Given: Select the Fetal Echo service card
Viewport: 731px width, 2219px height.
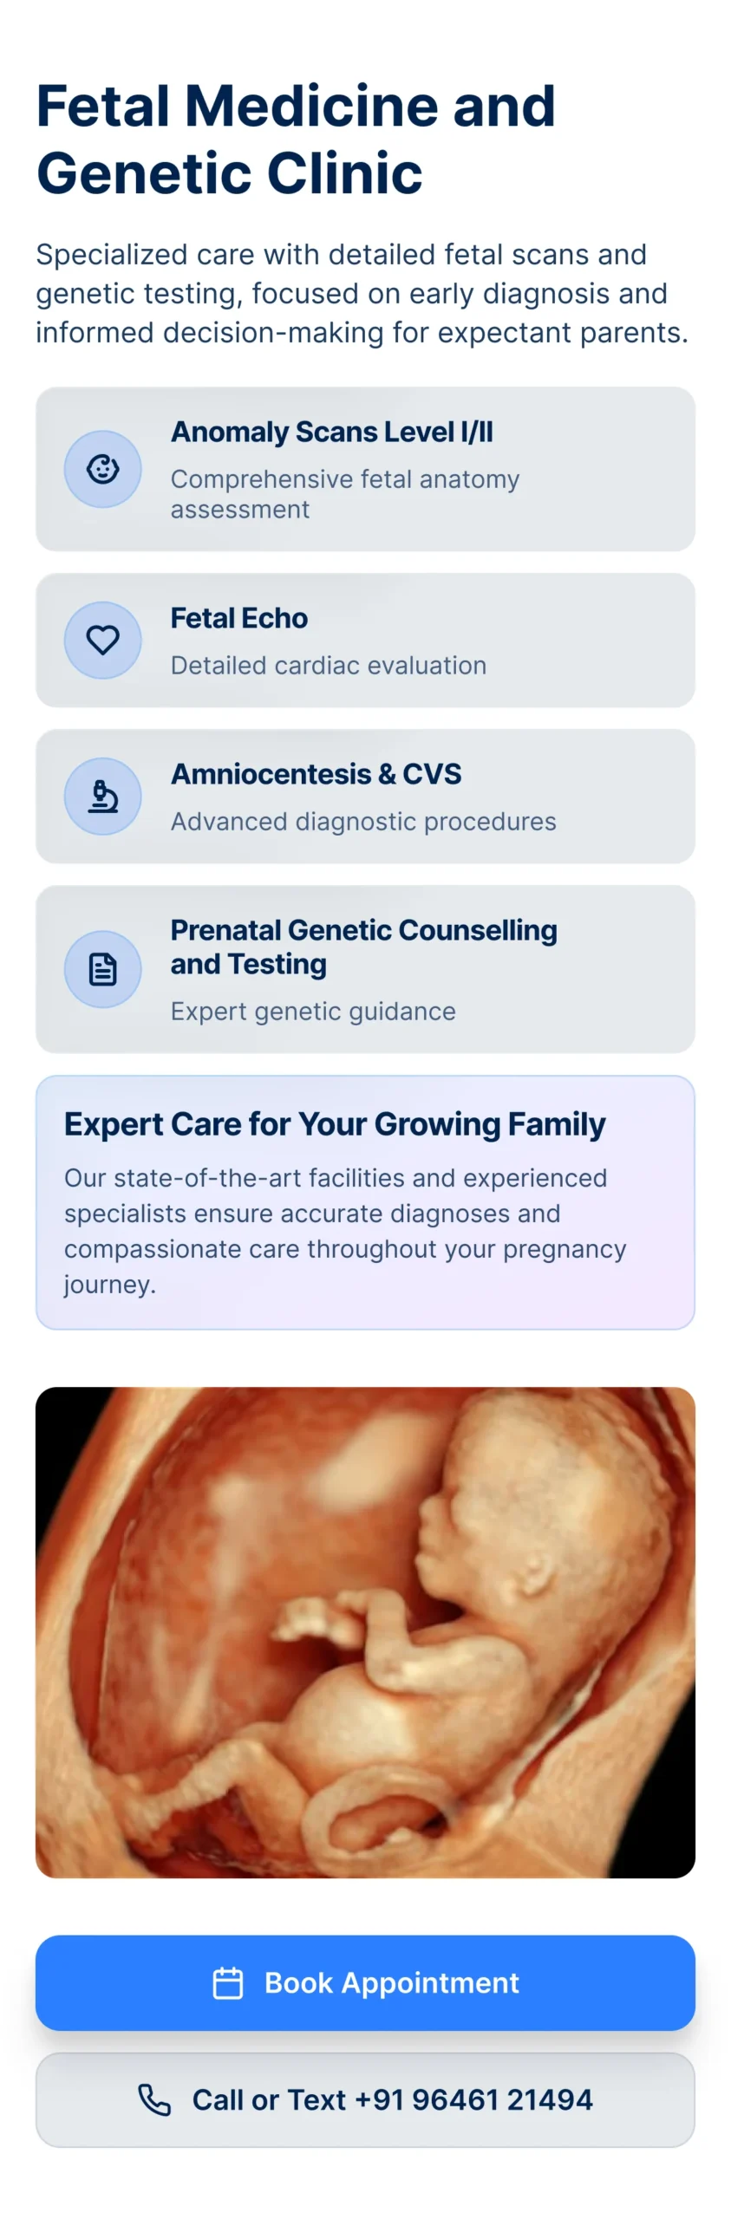Looking at the screenshot, I should click(x=365, y=640).
